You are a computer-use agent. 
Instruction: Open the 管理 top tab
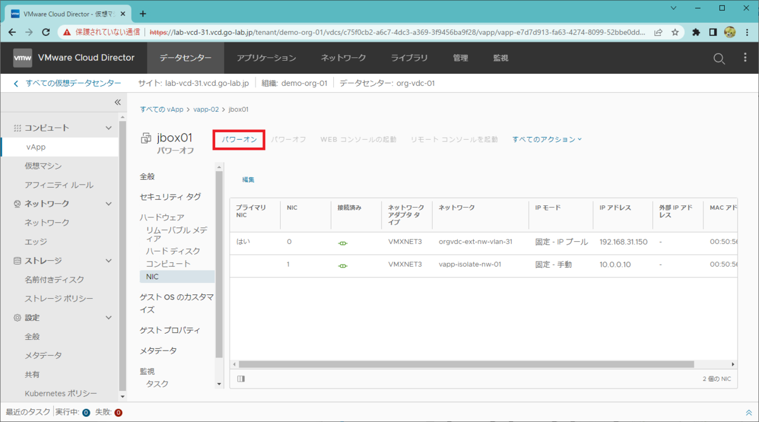(460, 58)
